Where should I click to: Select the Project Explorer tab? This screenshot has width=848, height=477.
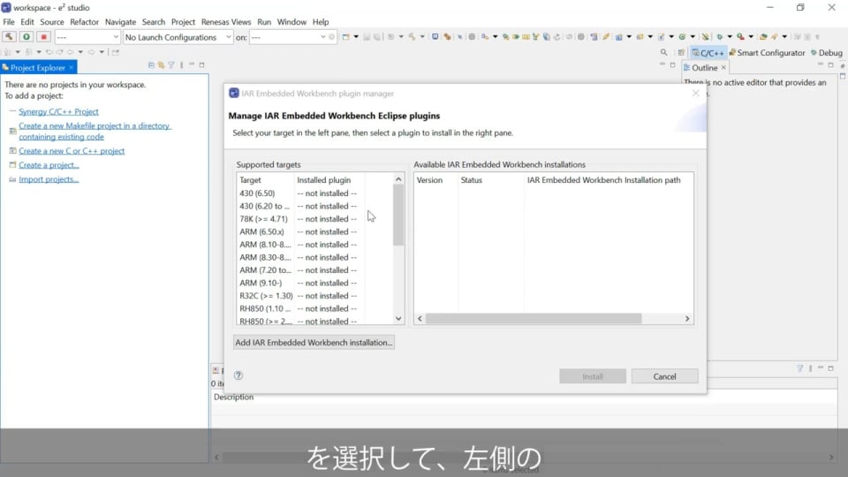[37, 68]
